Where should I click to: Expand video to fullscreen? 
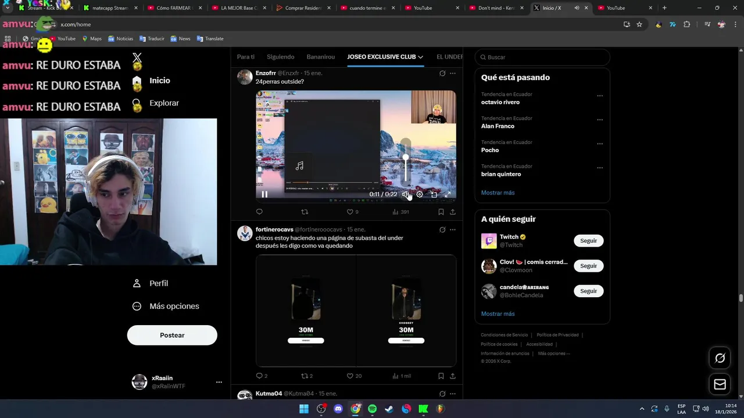pos(448,194)
